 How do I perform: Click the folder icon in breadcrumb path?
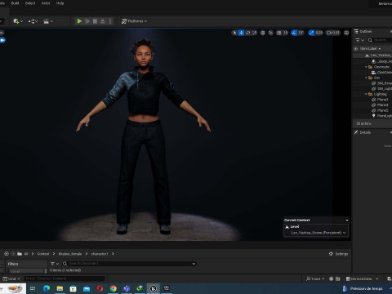(20, 254)
